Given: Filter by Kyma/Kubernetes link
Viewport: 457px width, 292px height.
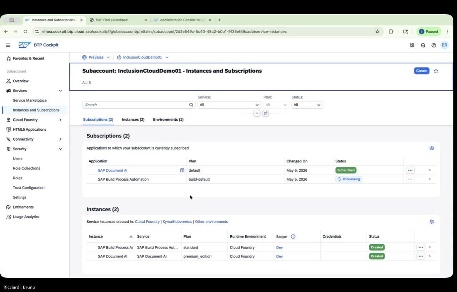Looking at the screenshot, I should pyautogui.click(x=177, y=222).
